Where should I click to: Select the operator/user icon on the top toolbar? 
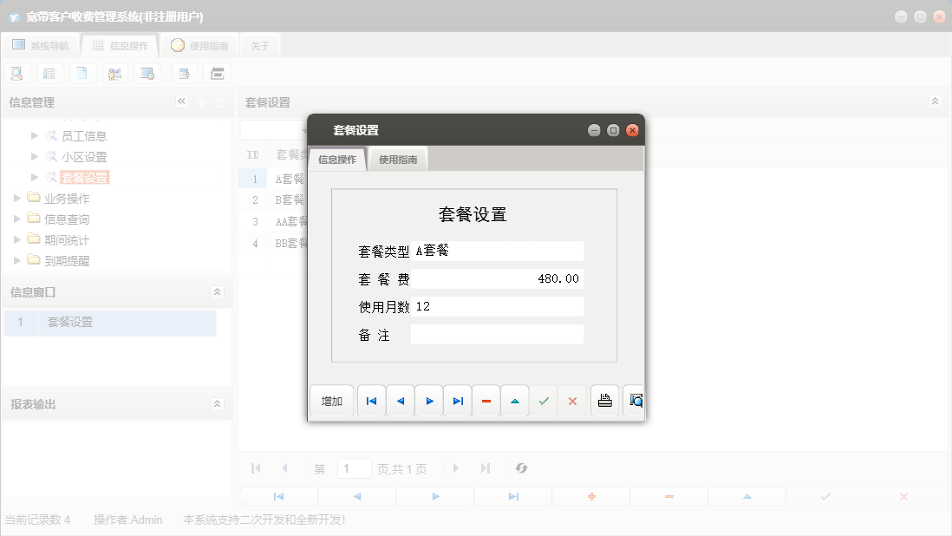pos(115,73)
